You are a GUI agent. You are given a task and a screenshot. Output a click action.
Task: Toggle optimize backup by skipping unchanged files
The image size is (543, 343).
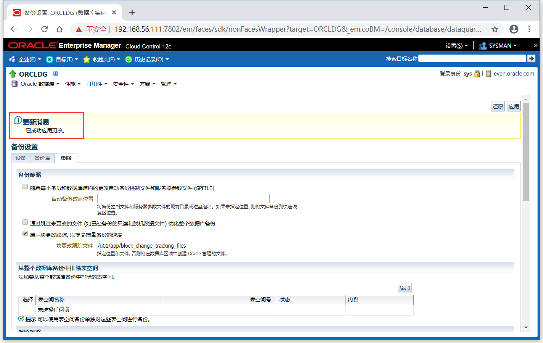tap(25, 222)
